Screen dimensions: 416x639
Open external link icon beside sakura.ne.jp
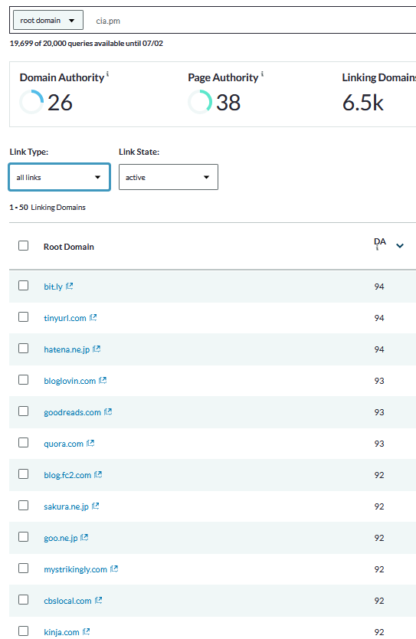coord(95,506)
